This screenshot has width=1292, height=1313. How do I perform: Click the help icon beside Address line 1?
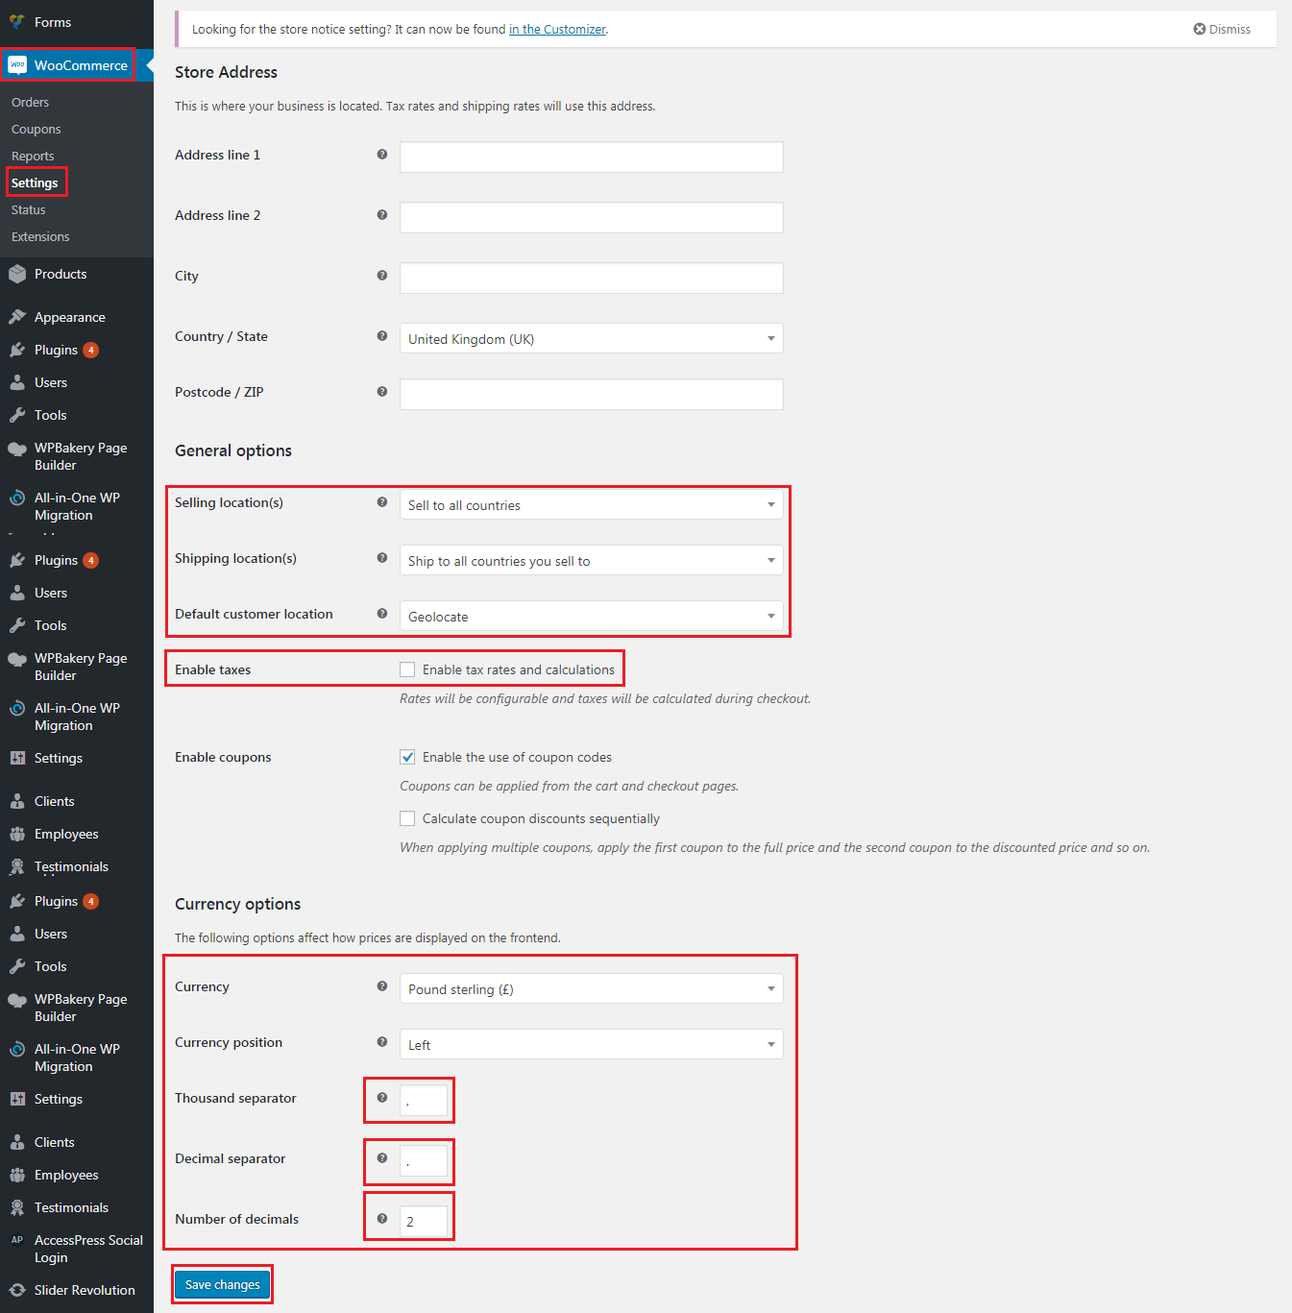(x=382, y=155)
